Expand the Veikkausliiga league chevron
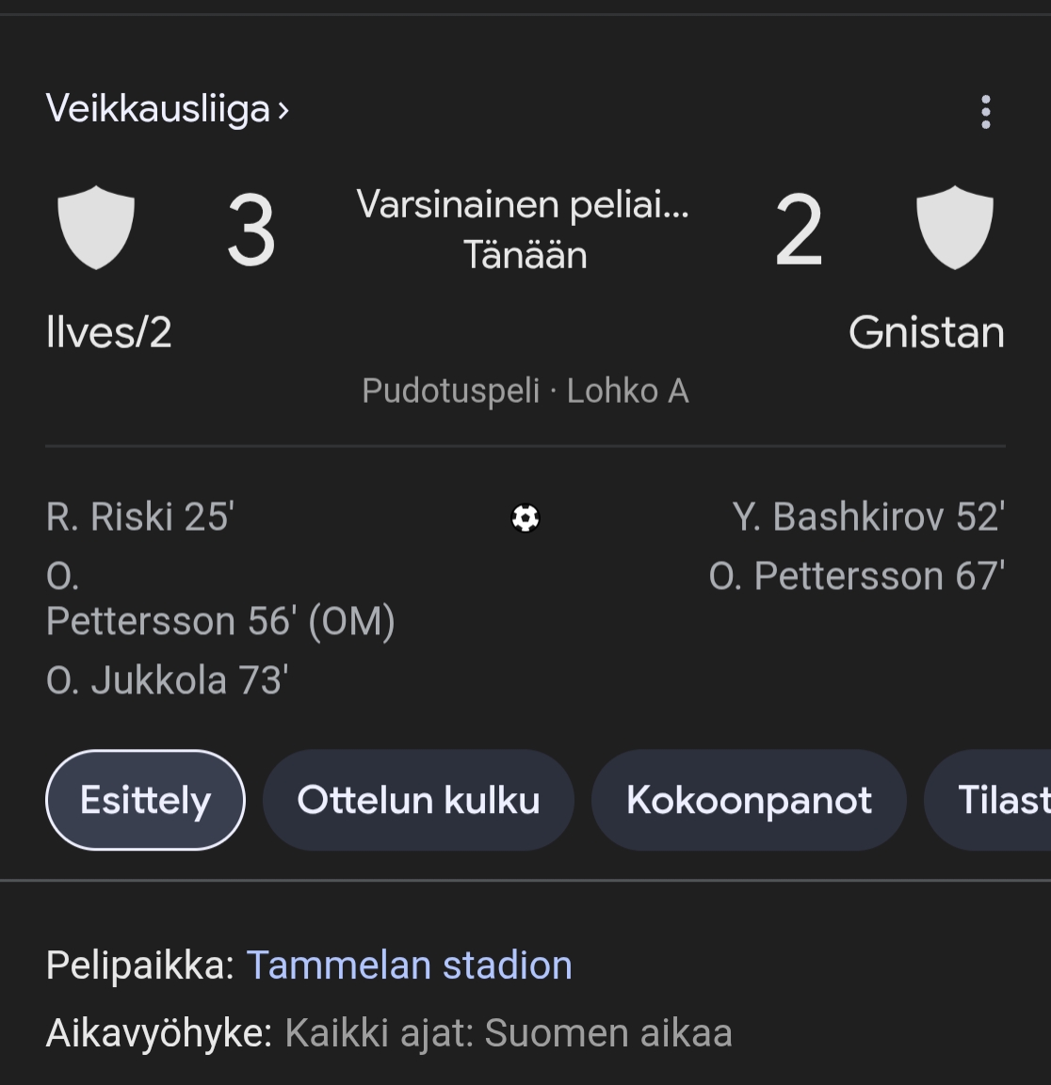 coord(283,111)
